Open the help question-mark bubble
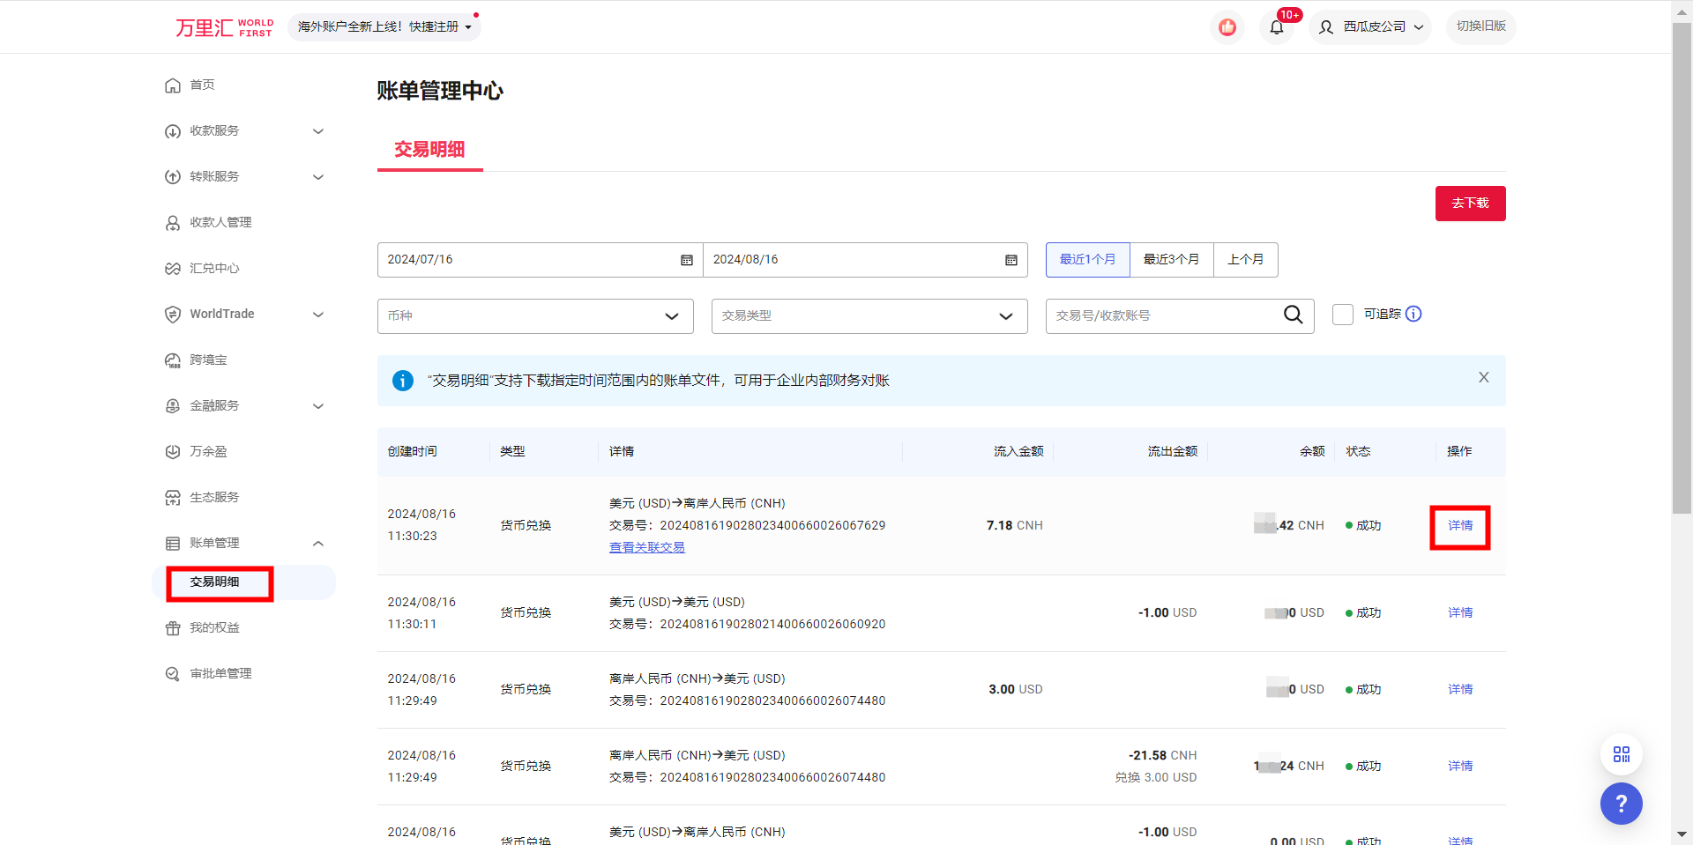1693x845 pixels. pyautogui.click(x=1621, y=803)
